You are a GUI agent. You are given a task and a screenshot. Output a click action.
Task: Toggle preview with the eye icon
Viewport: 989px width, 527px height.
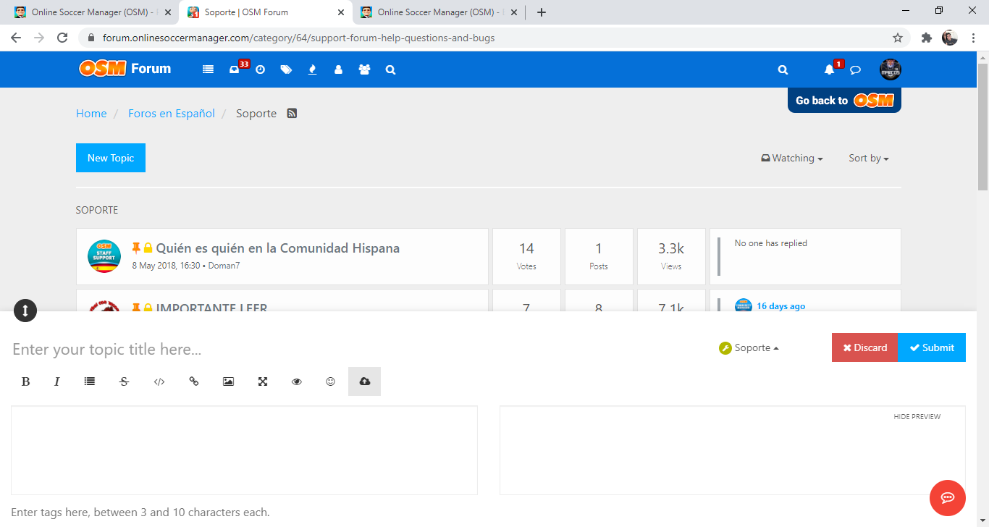click(296, 381)
